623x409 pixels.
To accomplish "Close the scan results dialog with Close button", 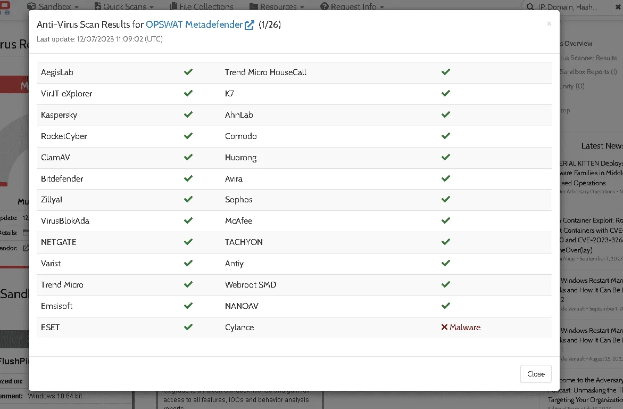I will (536, 374).
